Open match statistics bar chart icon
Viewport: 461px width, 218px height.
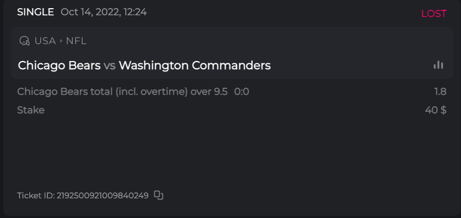(x=438, y=65)
